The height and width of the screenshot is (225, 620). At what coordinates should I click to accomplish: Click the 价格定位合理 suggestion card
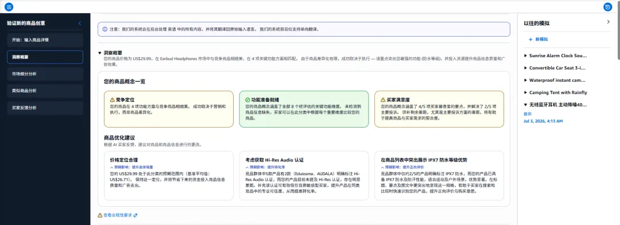[x=168, y=176]
